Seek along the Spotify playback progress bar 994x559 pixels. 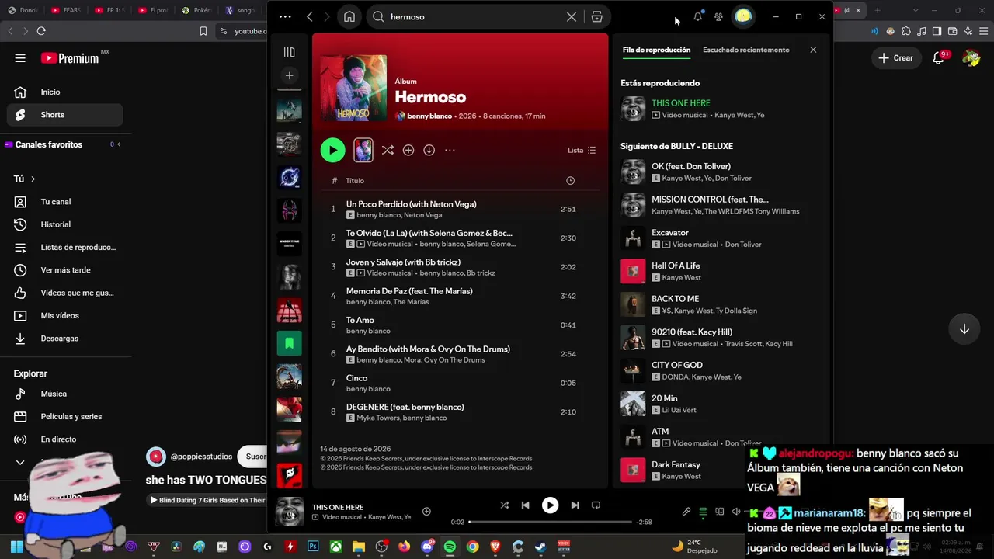[x=550, y=522]
